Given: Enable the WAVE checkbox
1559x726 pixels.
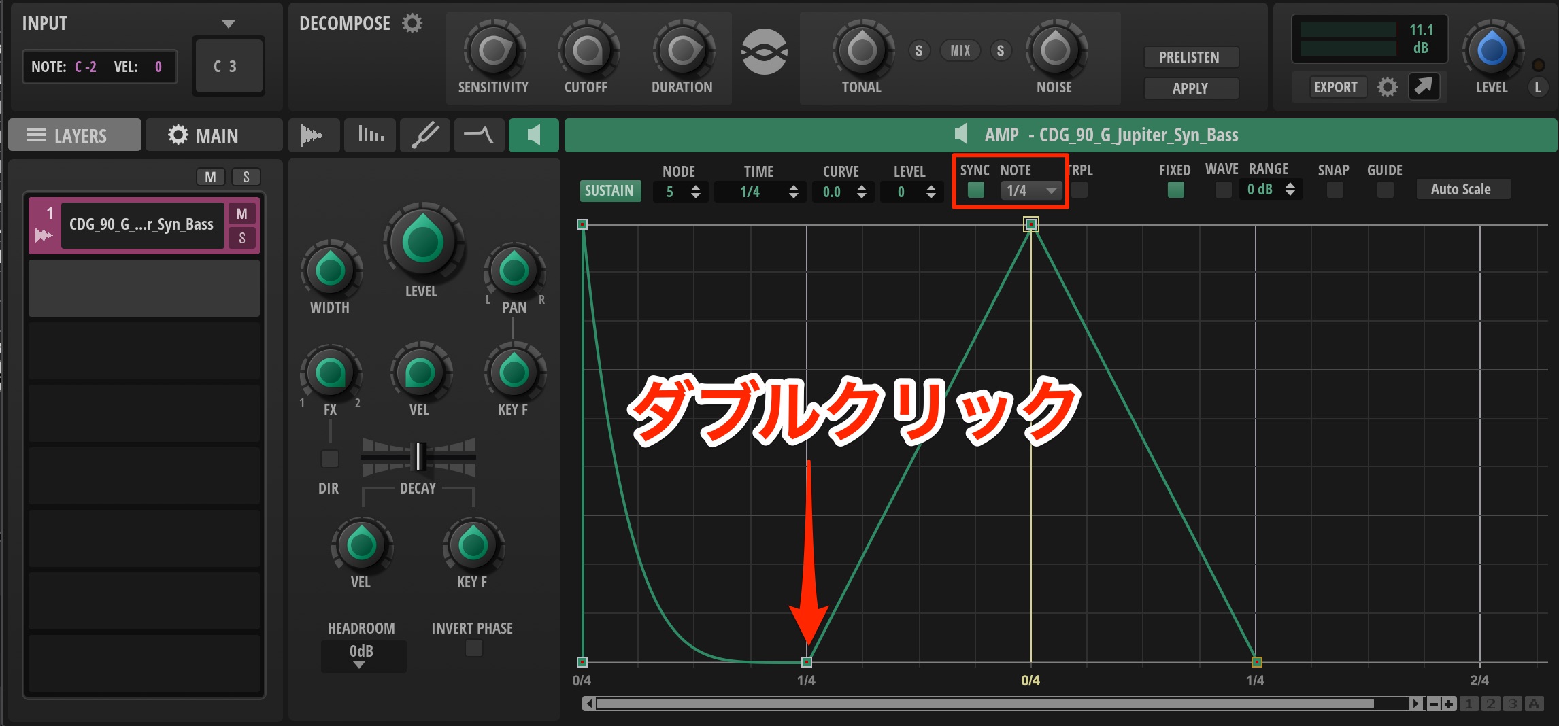Looking at the screenshot, I should click(x=1223, y=190).
